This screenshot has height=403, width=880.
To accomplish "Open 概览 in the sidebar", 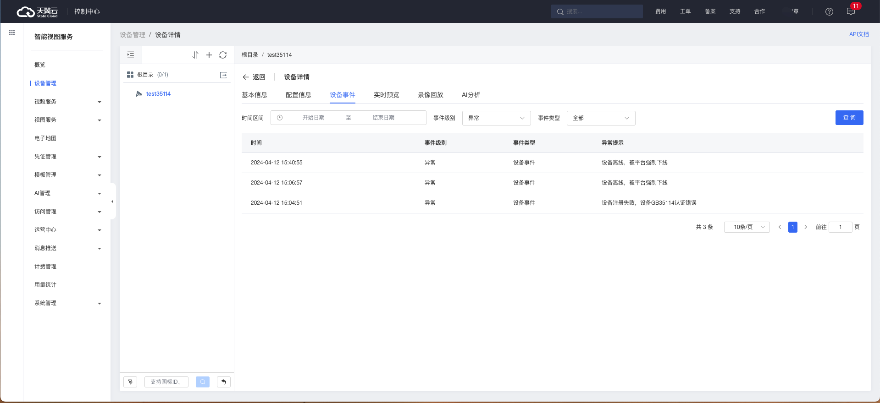I will pyautogui.click(x=40, y=65).
